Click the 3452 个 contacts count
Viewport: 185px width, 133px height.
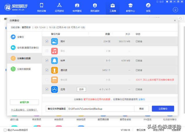(x=106, y=70)
